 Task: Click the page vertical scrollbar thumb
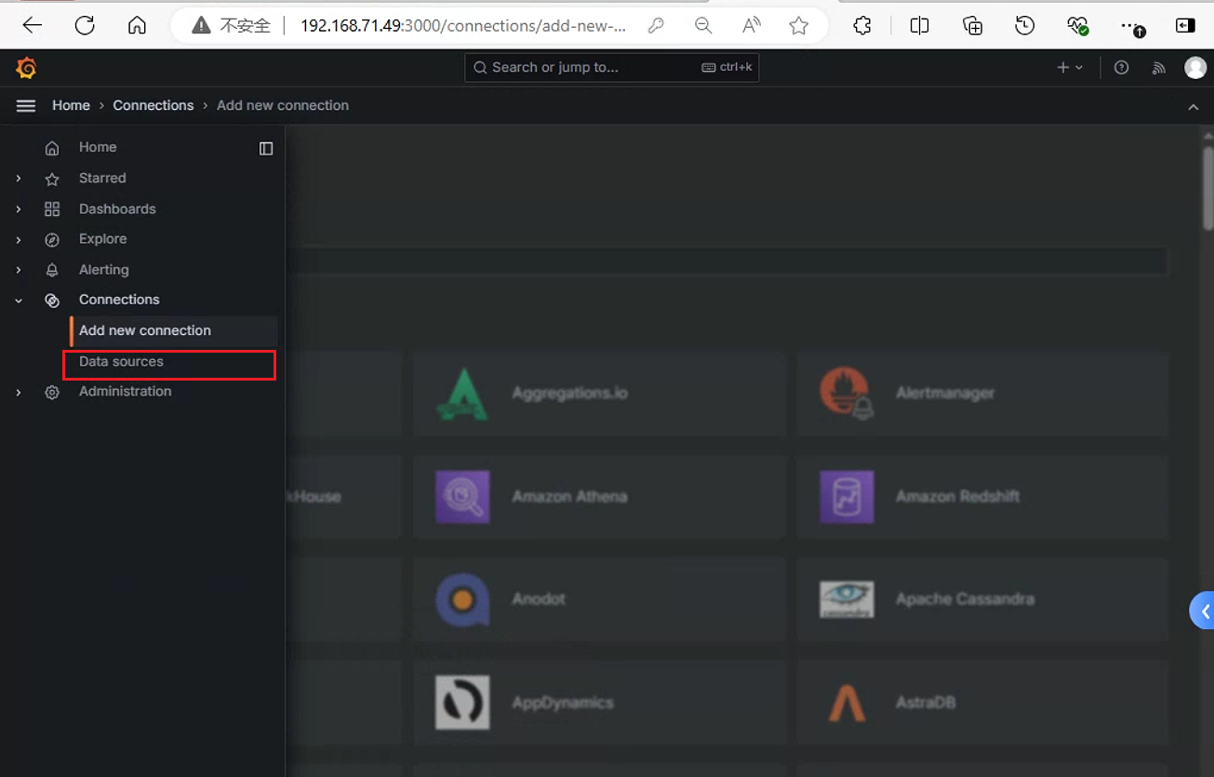(x=1207, y=188)
